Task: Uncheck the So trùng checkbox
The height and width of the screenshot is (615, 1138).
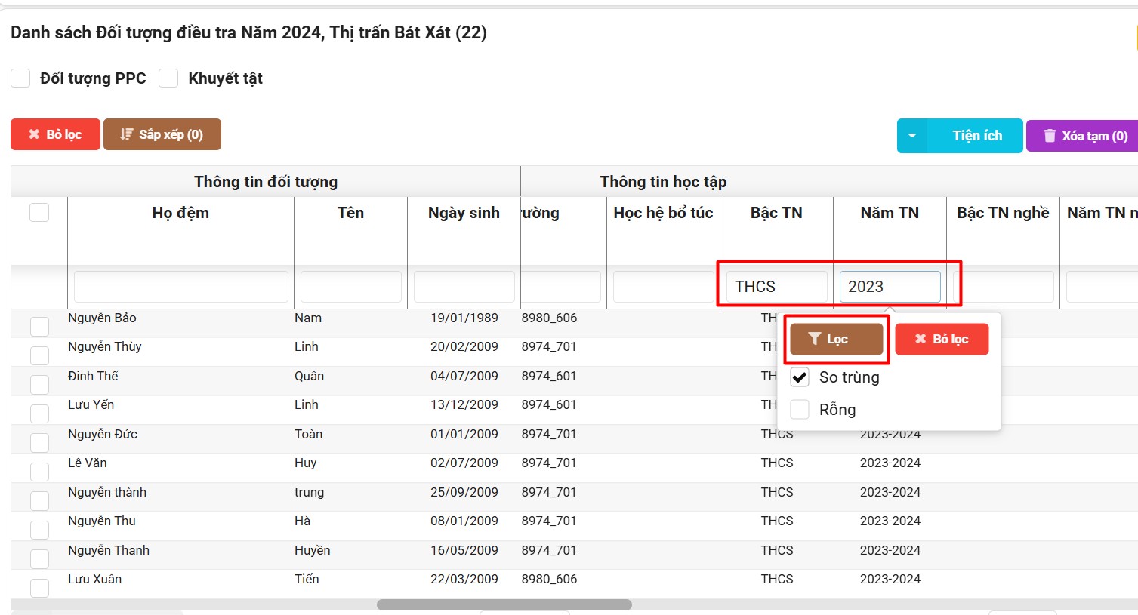Action: (x=800, y=377)
